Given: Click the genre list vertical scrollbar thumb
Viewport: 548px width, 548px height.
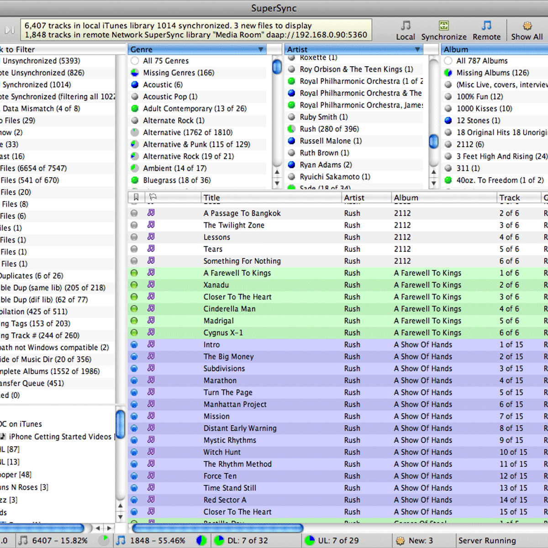Looking at the screenshot, I should 277,67.
